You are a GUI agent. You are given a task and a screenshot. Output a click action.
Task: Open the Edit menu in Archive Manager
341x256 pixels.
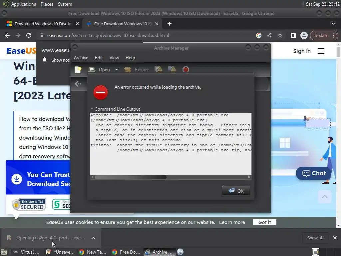pyautogui.click(x=99, y=58)
